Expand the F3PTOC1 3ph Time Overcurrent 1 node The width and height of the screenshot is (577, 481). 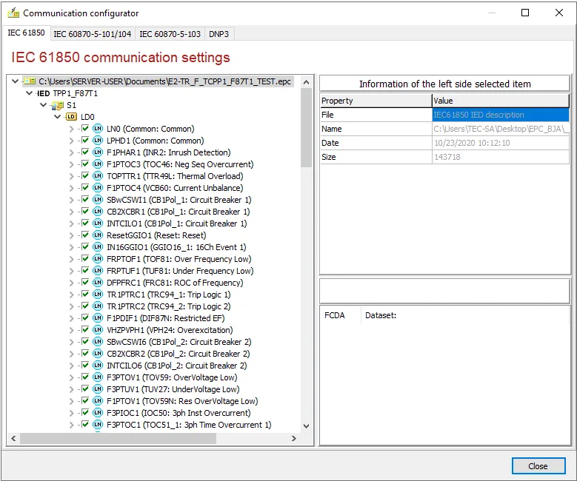point(71,425)
